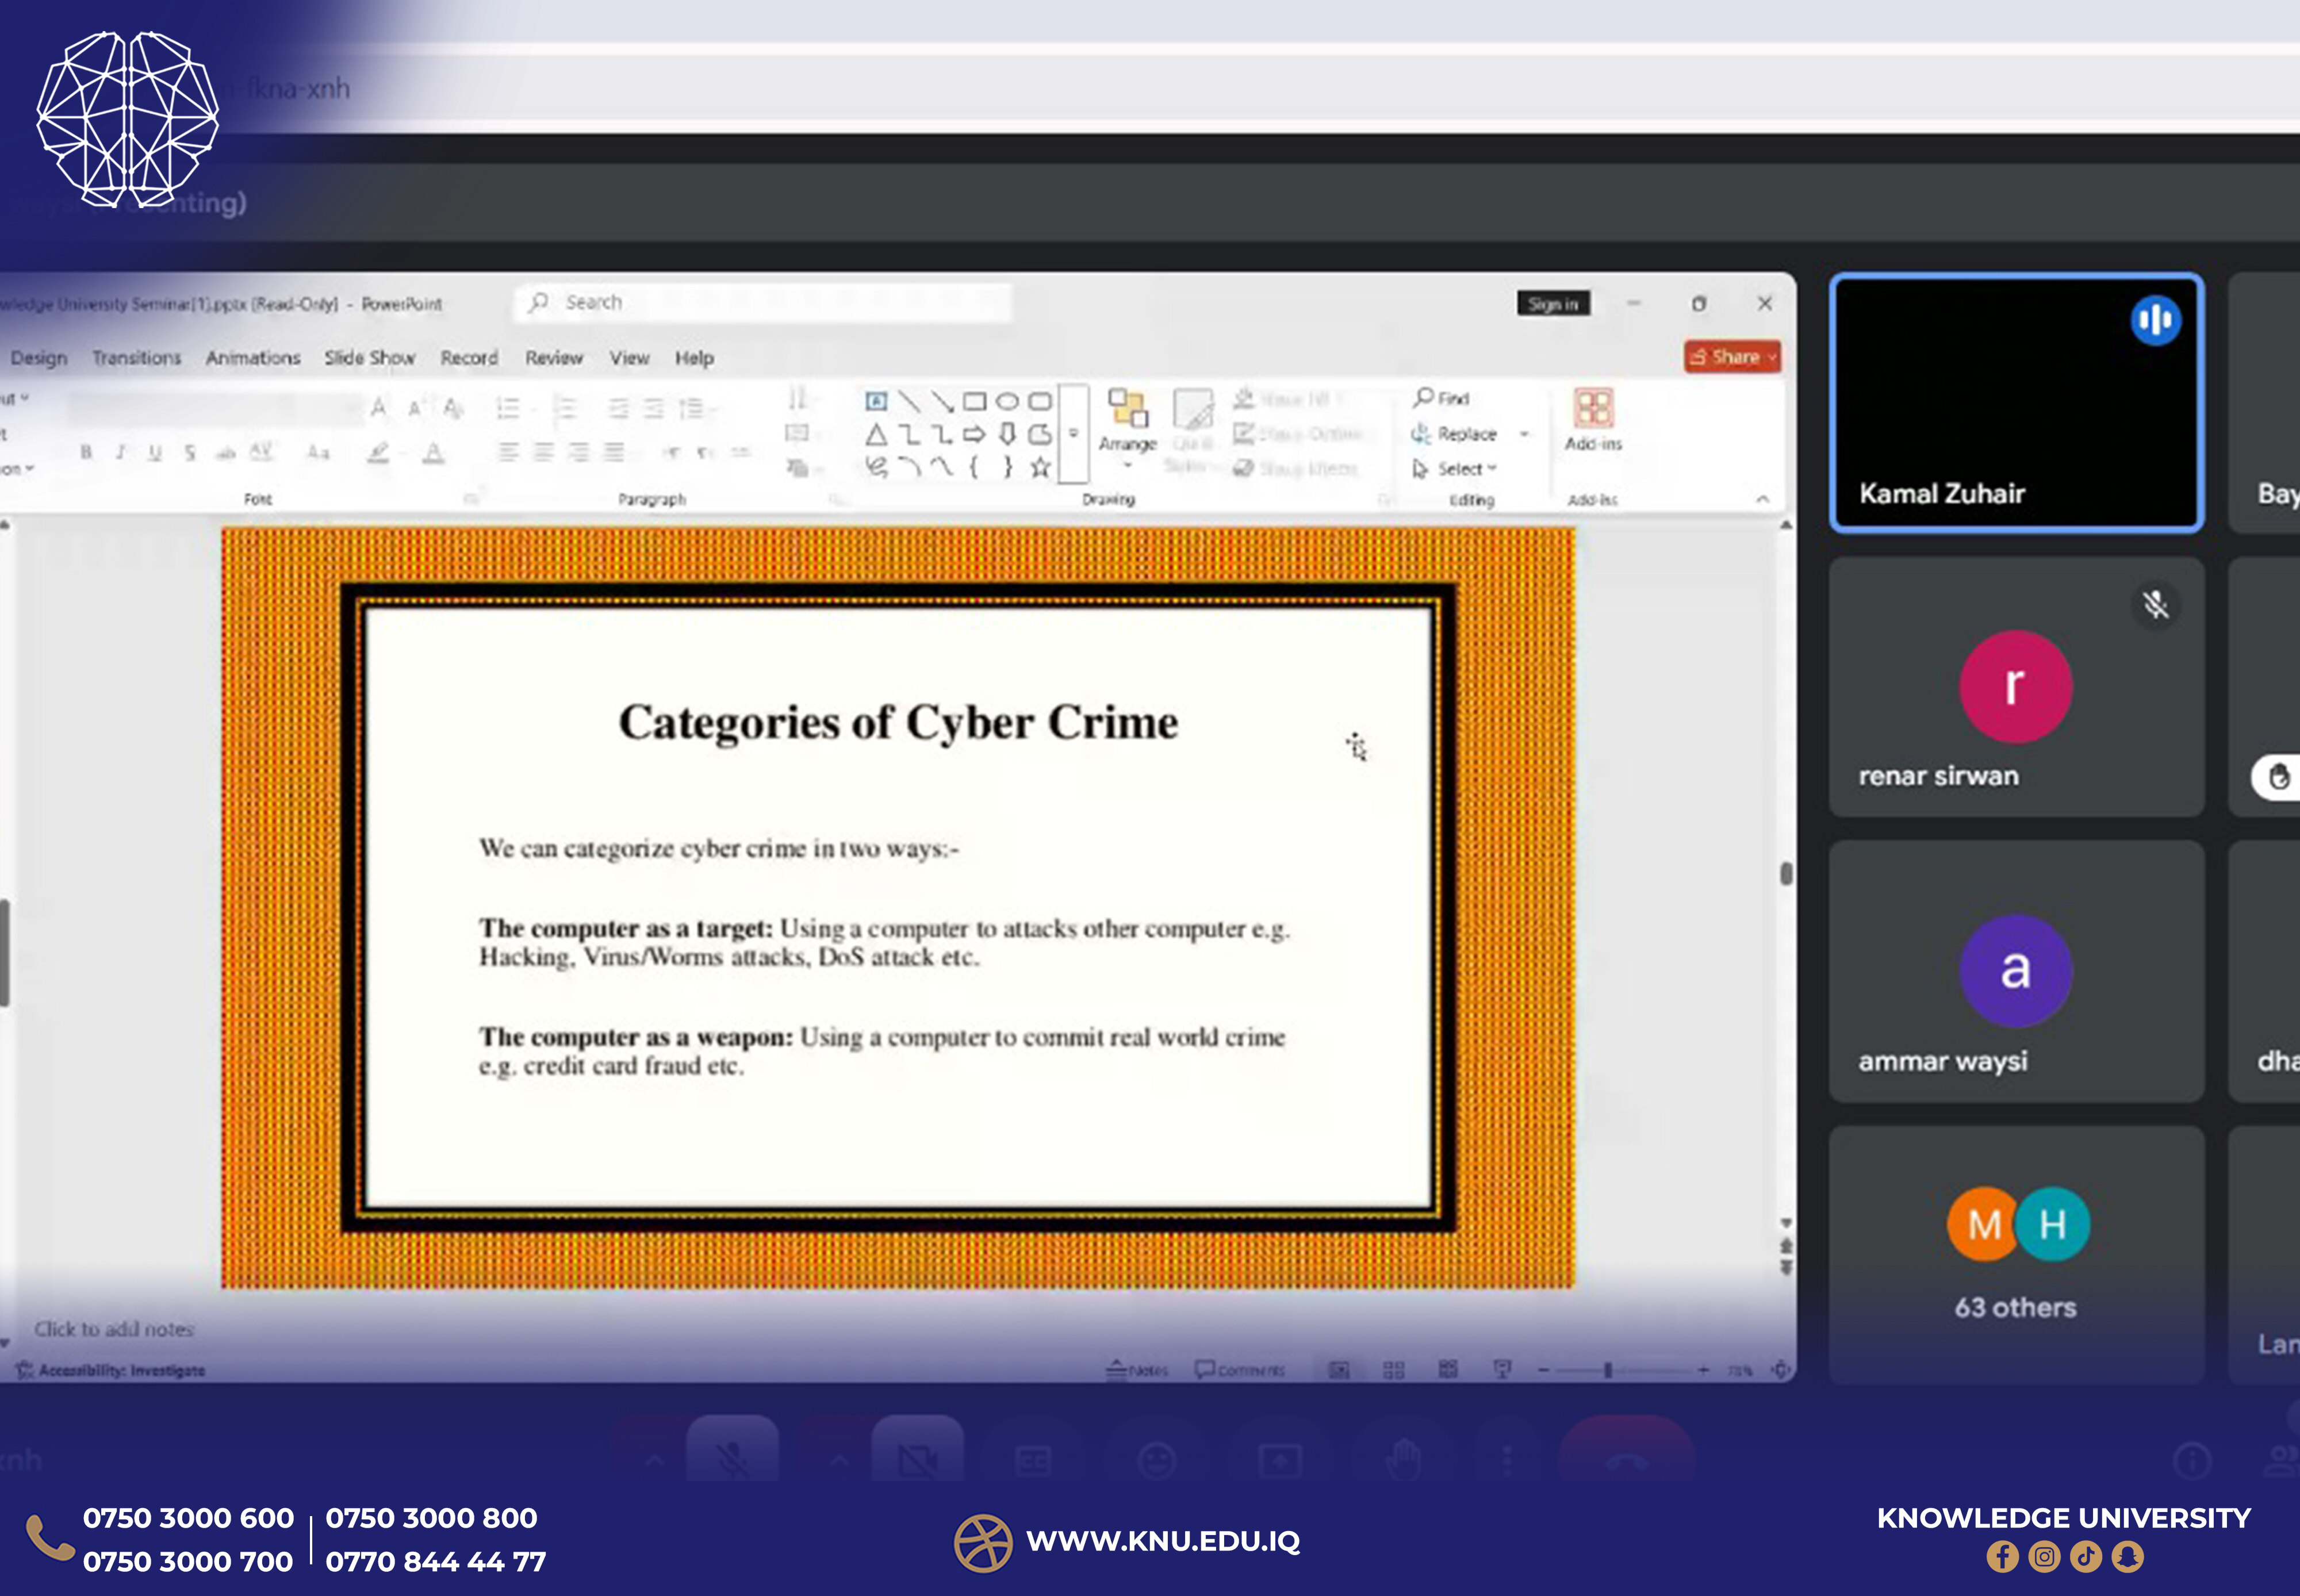Viewport: 2300px width, 1596px height.
Task: Open the Change Case (Aa) dropdown
Action: [x=319, y=453]
